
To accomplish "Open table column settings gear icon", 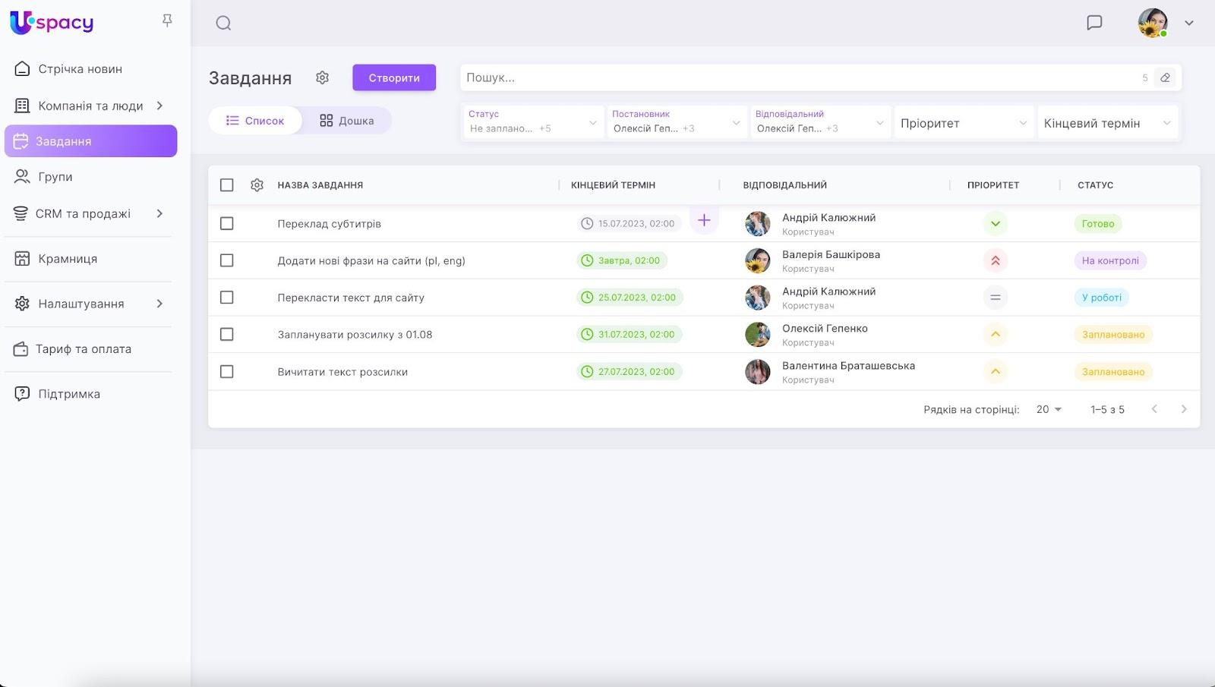I will [x=257, y=185].
